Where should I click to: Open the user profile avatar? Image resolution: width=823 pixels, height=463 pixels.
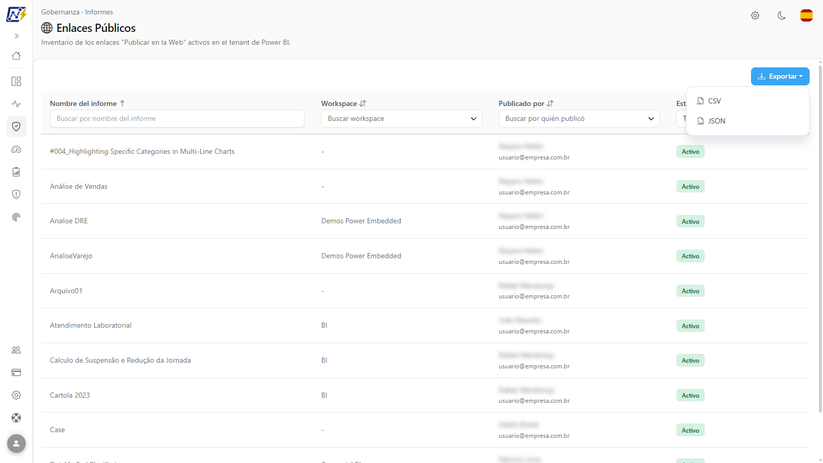coord(16,443)
